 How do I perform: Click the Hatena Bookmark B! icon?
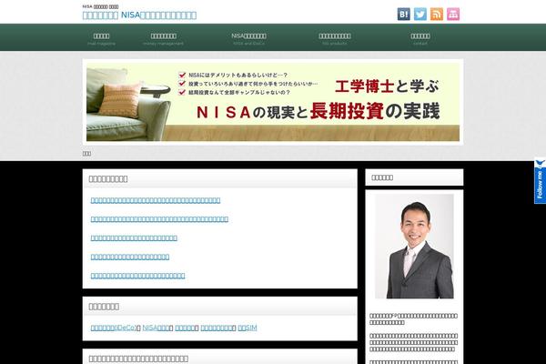(403, 15)
